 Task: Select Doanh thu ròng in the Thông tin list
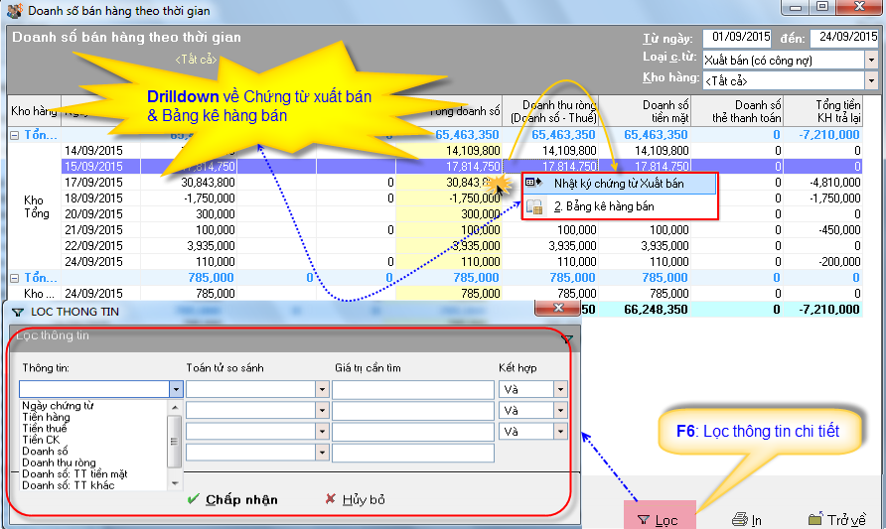(58, 463)
